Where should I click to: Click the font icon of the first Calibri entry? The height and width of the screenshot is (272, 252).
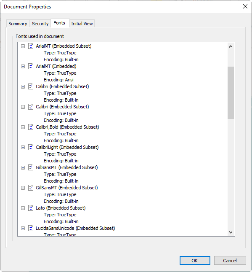point(31,87)
